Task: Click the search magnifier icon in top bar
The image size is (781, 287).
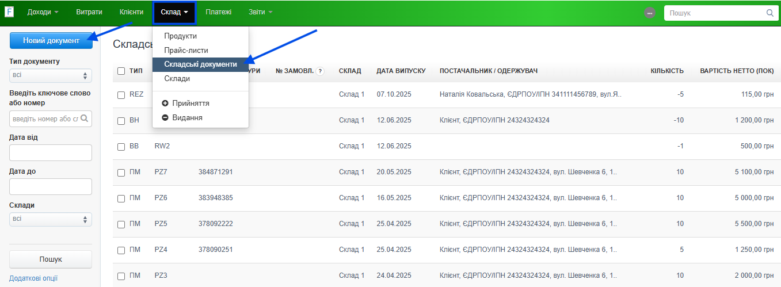Action: pos(769,13)
